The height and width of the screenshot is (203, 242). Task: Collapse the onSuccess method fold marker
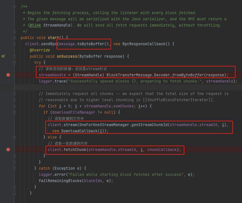(14, 56)
